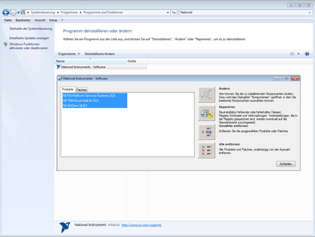Open the Bearbeiten menu
The height and width of the screenshot is (237, 315).
tap(23, 20)
